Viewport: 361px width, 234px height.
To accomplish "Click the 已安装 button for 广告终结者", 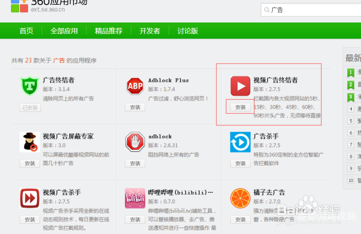I will (30, 108).
